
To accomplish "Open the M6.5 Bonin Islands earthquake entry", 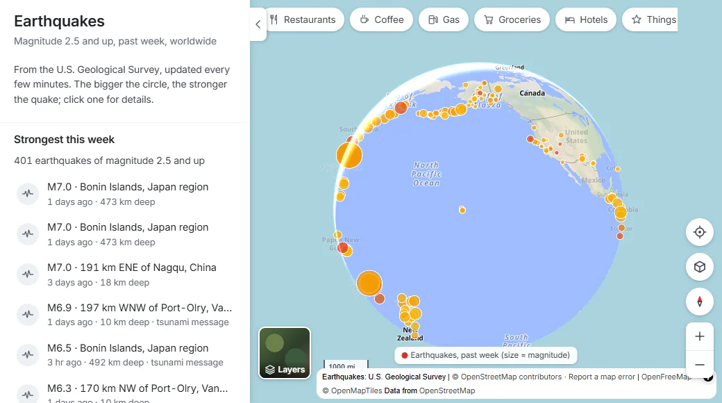I will [x=125, y=354].
